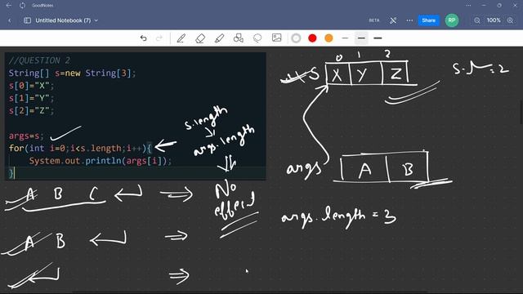Go back with the window back arrow

pos(9,6)
